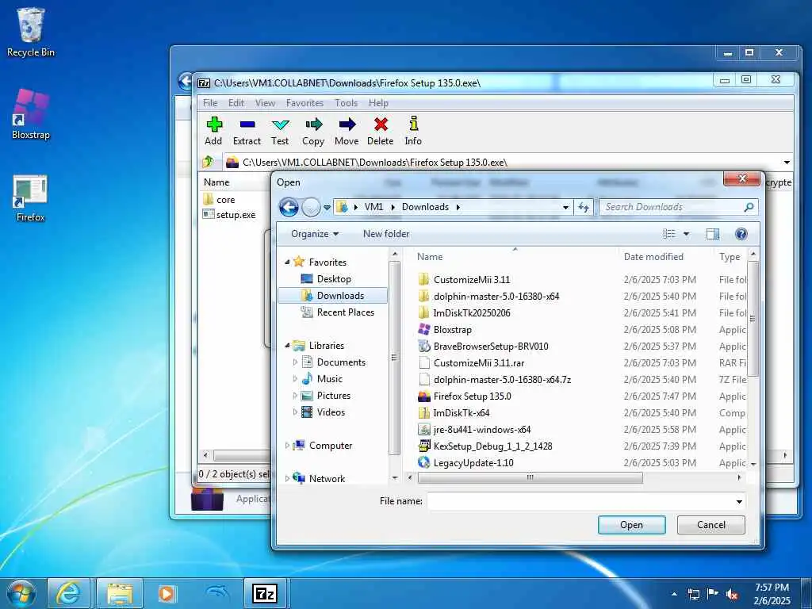Click the Open button in dialog

(632, 525)
